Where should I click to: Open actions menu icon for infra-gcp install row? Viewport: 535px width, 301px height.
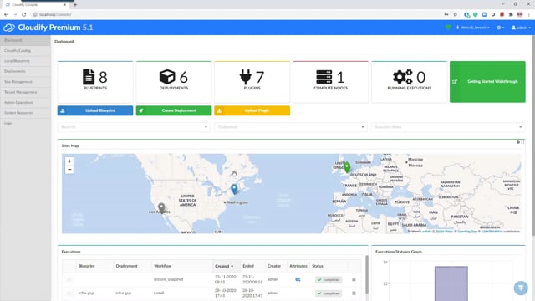click(x=354, y=293)
